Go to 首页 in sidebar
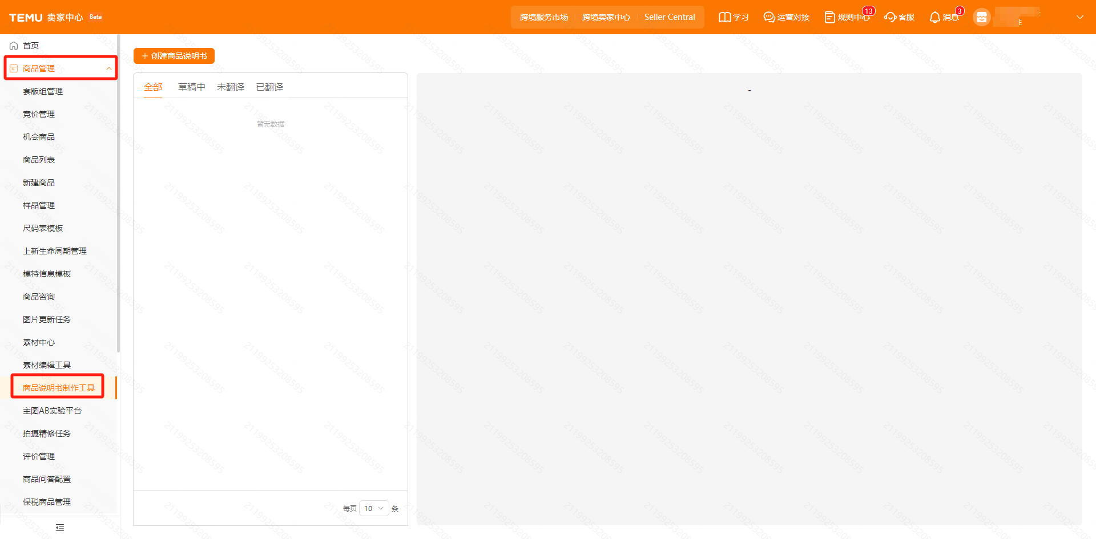This screenshot has width=1096, height=539. (31, 46)
